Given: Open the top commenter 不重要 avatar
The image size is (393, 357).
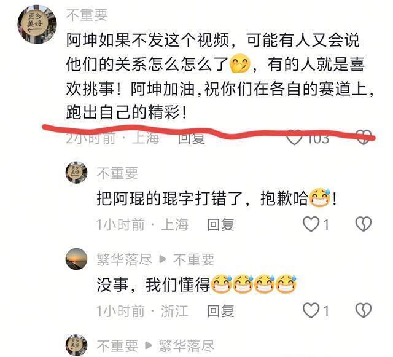Looking at the screenshot, I should (x=37, y=25).
